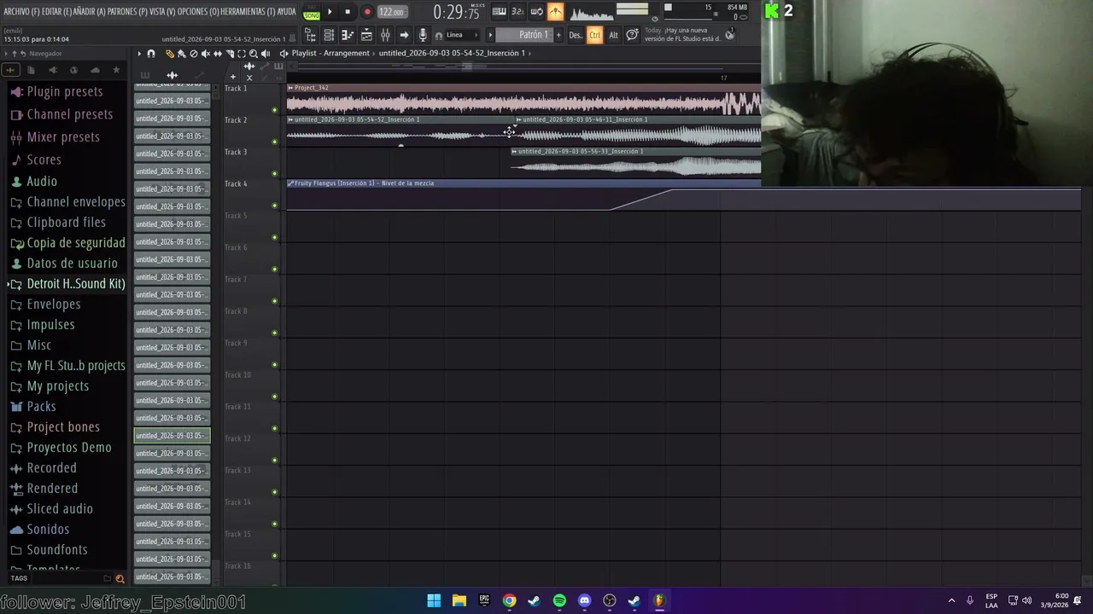This screenshot has width=1093, height=614.
Task: Toggle the Alt modifier button
Action: (613, 35)
